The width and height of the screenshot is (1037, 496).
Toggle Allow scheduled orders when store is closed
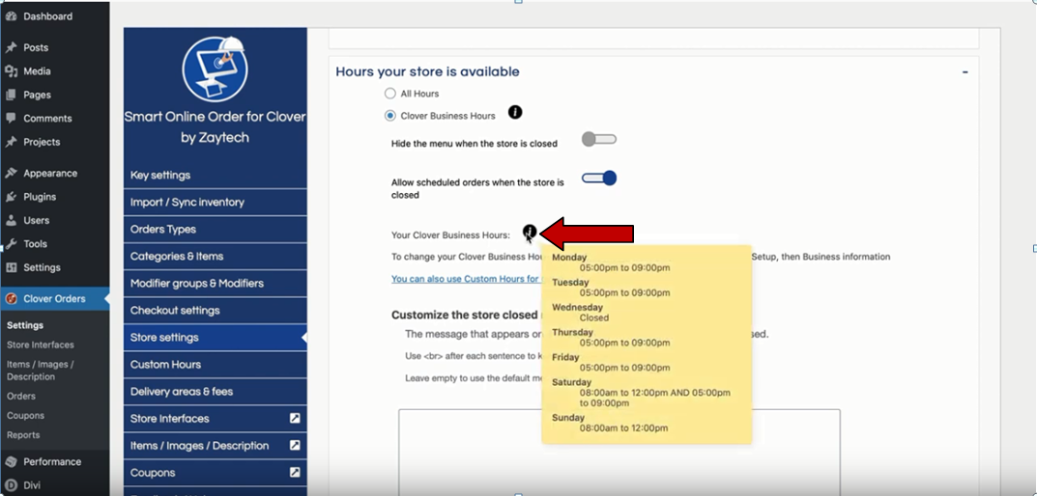pyautogui.click(x=599, y=179)
